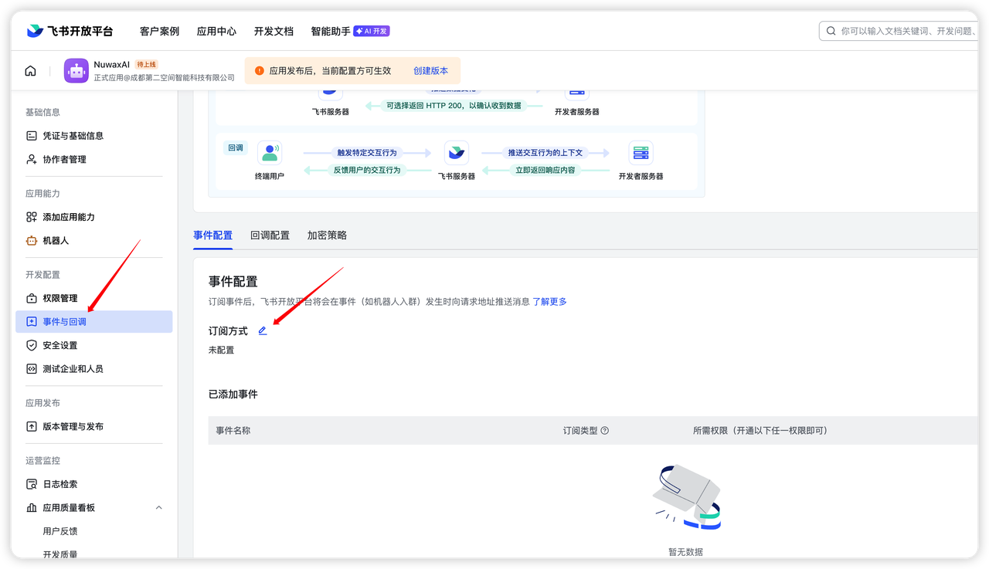Click the 反馈用户的交互行为 flow label
This screenshot has height=569, width=989.
[367, 170]
